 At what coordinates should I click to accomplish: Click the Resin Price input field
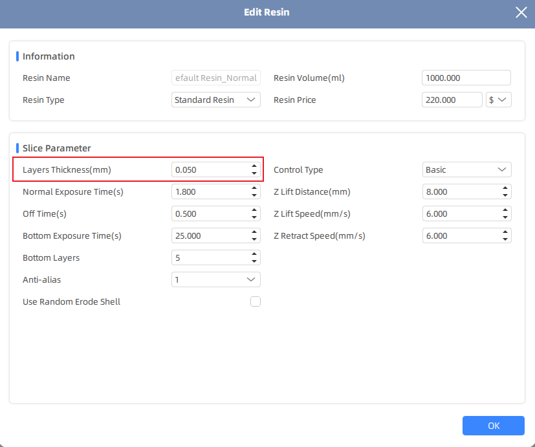(452, 100)
